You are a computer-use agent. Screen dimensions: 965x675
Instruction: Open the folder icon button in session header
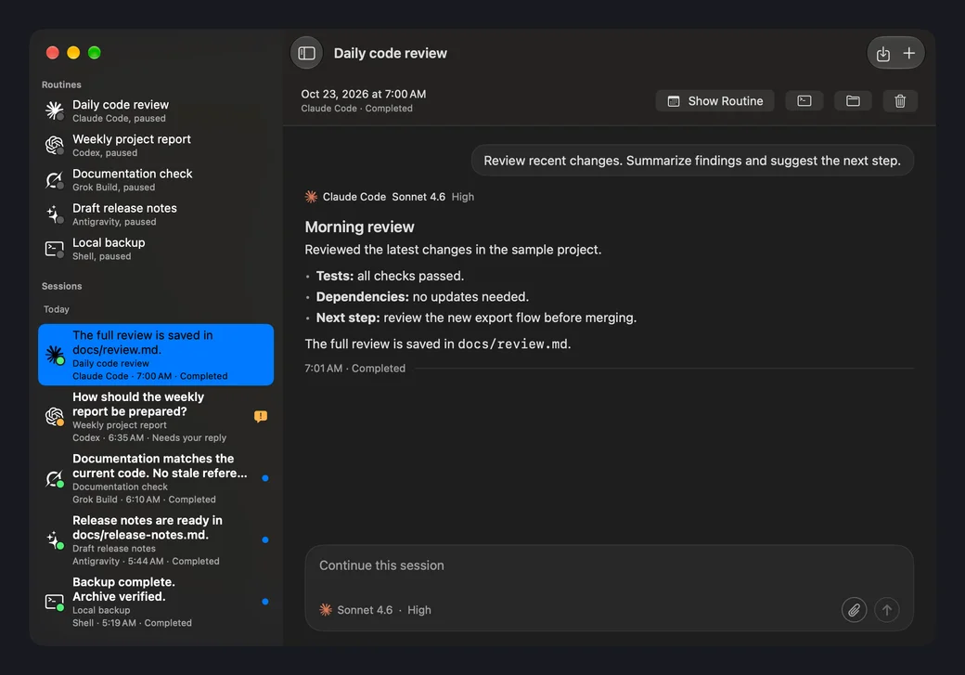click(x=853, y=101)
